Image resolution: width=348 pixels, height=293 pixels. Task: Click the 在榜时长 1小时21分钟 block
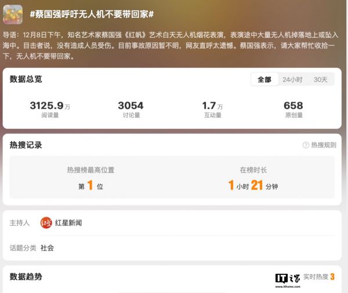[253, 178]
